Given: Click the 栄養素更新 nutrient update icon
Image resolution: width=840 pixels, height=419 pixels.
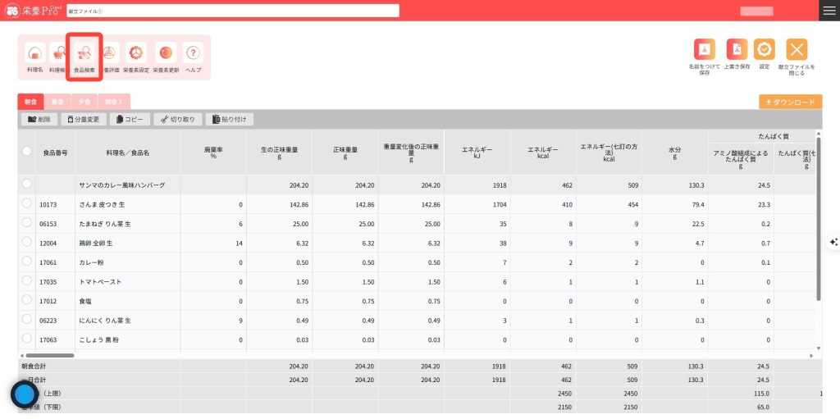Looking at the screenshot, I should (165, 54).
